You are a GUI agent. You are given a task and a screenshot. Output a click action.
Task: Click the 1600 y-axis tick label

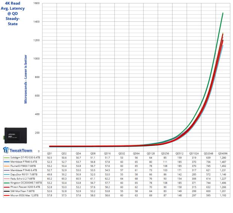pyautogui.click(x=37, y=3)
